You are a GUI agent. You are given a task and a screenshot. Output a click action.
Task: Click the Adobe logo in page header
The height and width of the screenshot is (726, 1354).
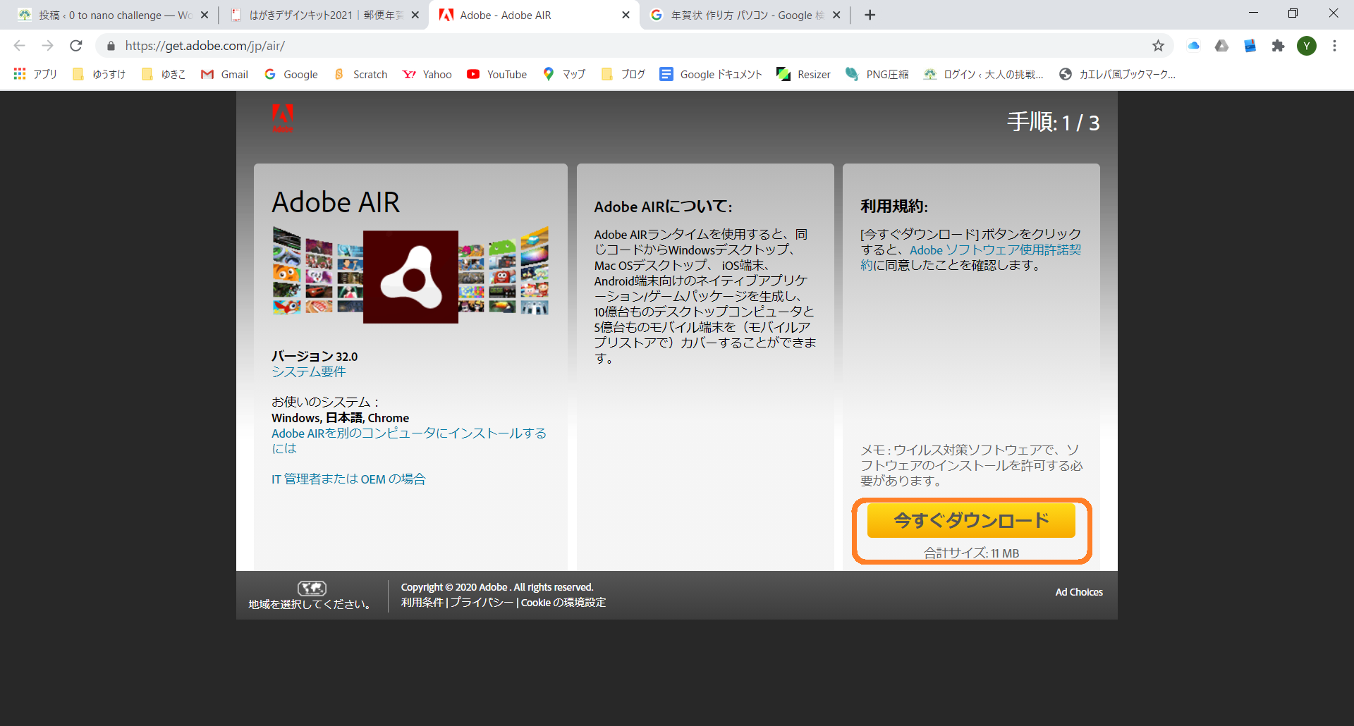pos(283,118)
